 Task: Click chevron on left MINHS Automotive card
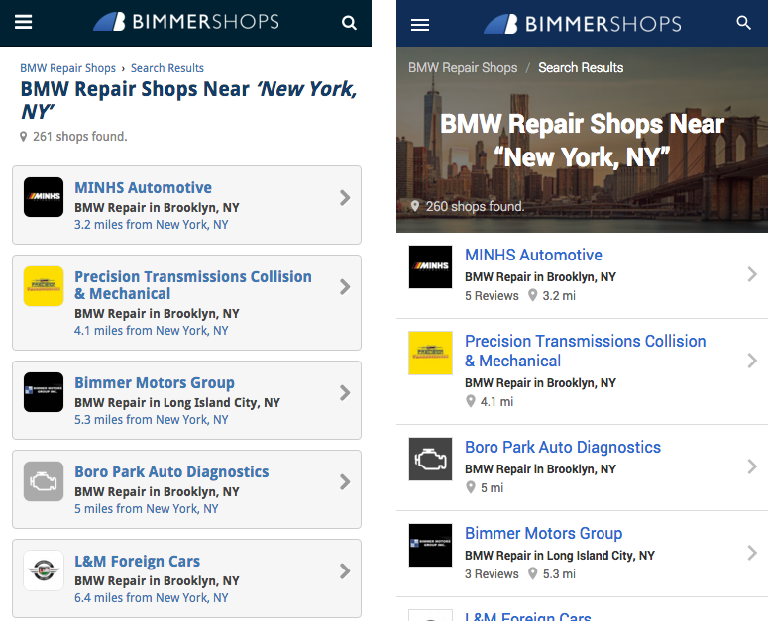pyautogui.click(x=345, y=198)
